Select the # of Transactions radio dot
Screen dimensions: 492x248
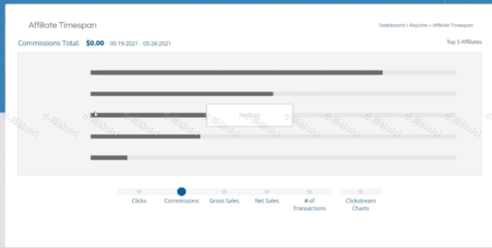(309, 192)
